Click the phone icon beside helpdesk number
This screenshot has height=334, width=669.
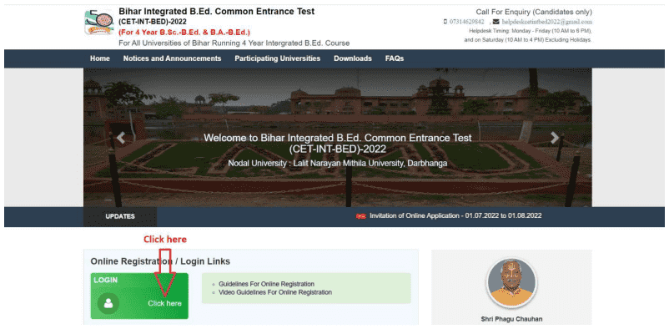[445, 21]
